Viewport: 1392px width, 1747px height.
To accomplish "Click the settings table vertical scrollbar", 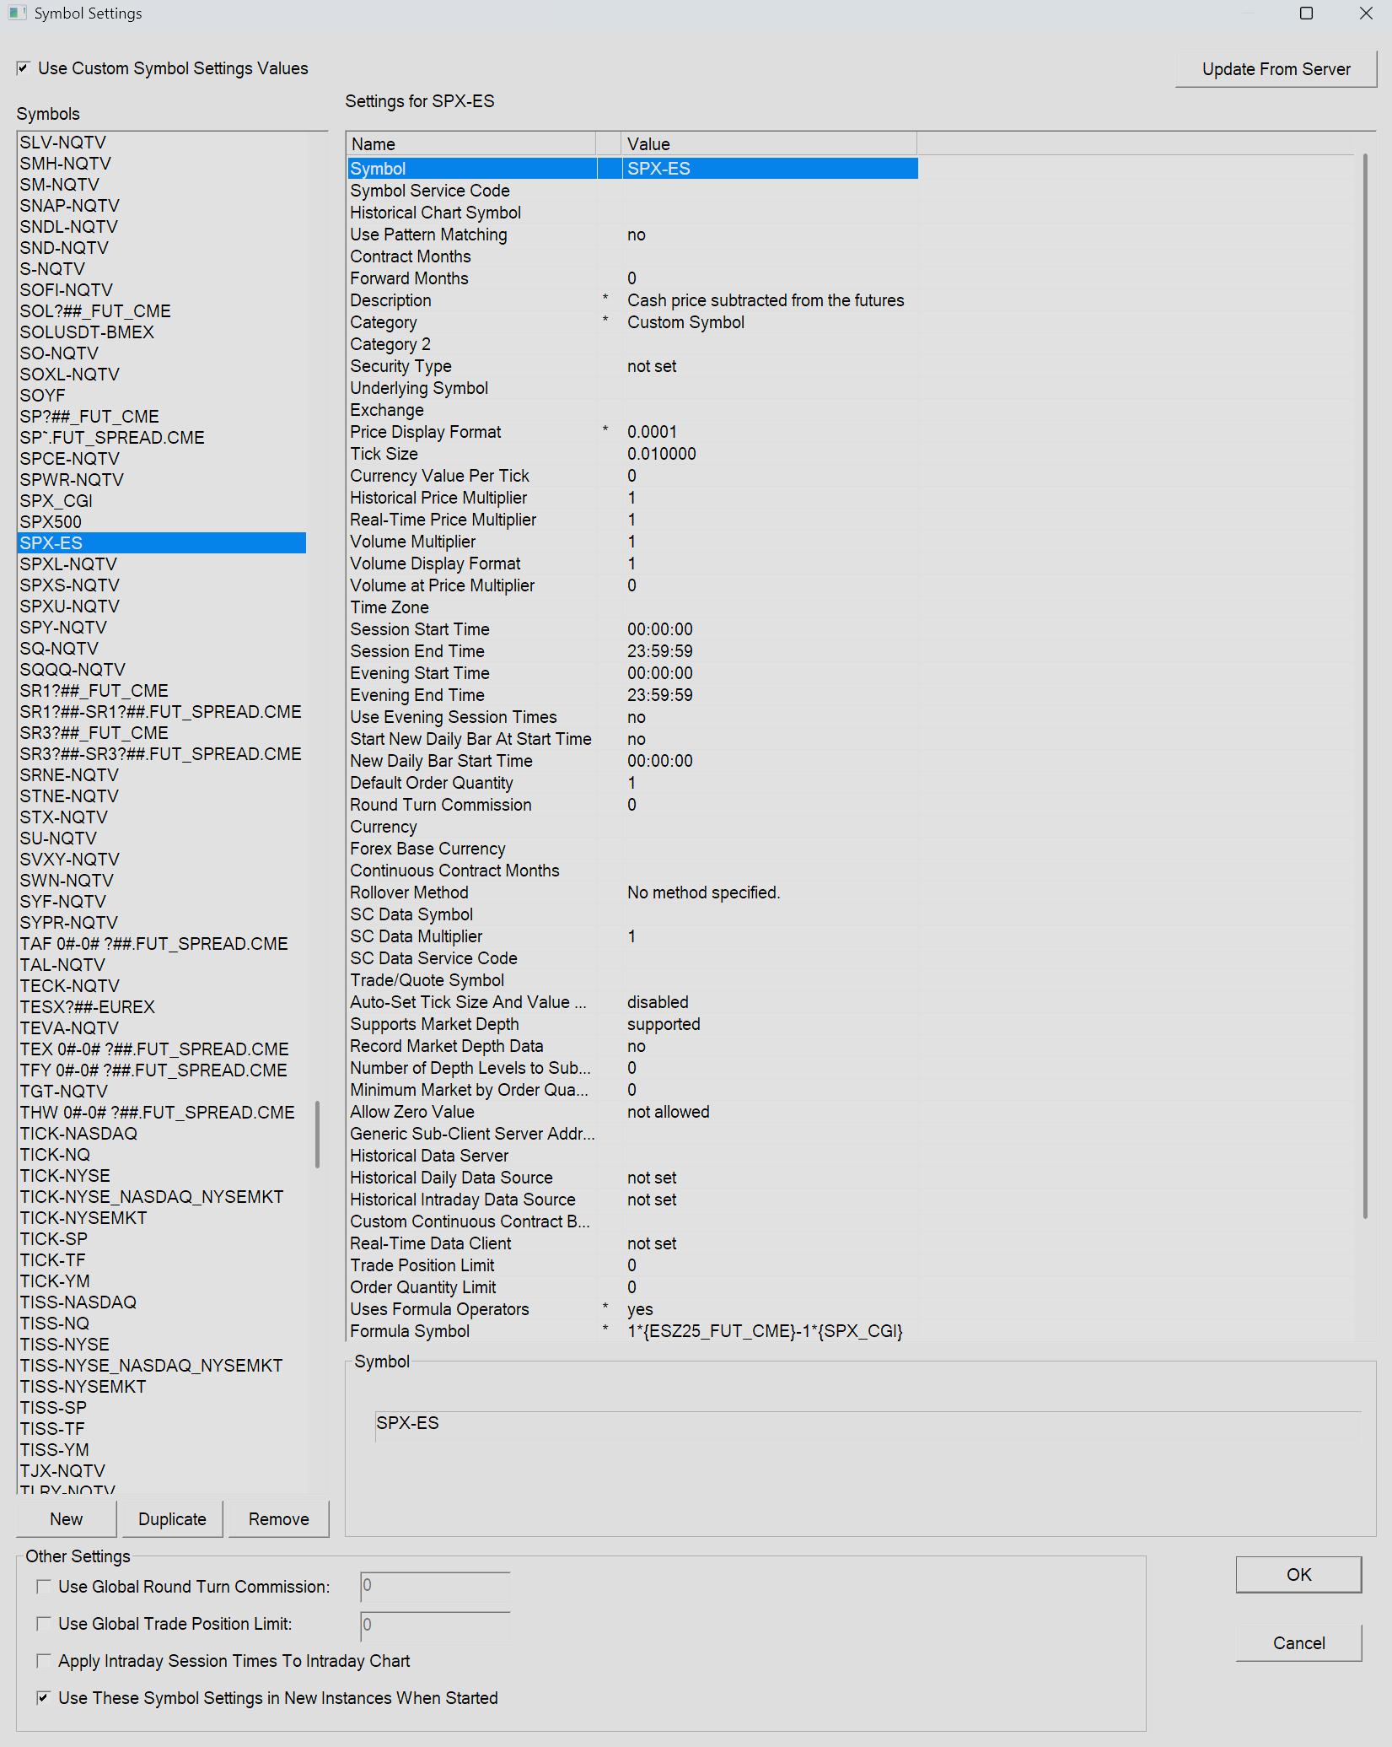I will [x=1365, y=686].
